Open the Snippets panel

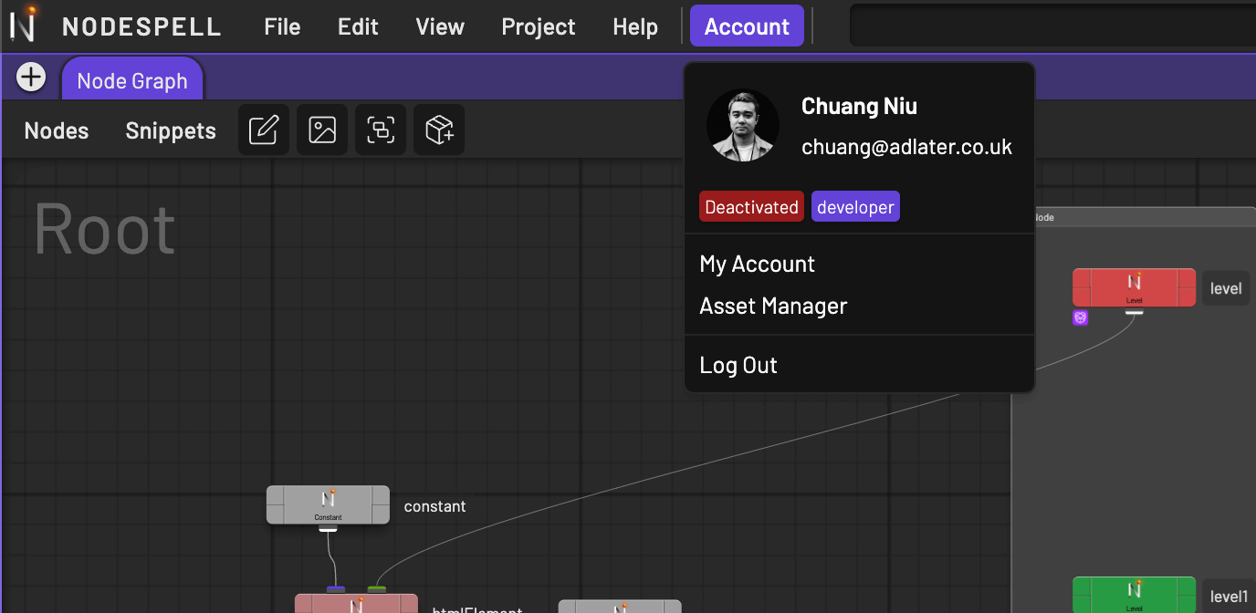[171, 130]
